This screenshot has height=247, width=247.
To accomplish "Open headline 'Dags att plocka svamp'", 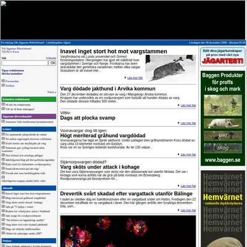I will pos(88,118).
